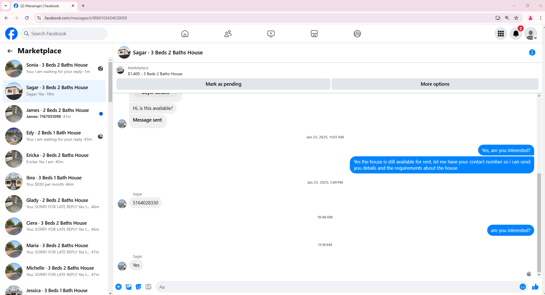
Task: Click the phone number message 5164028330
Action: click(x=146, y=203)
